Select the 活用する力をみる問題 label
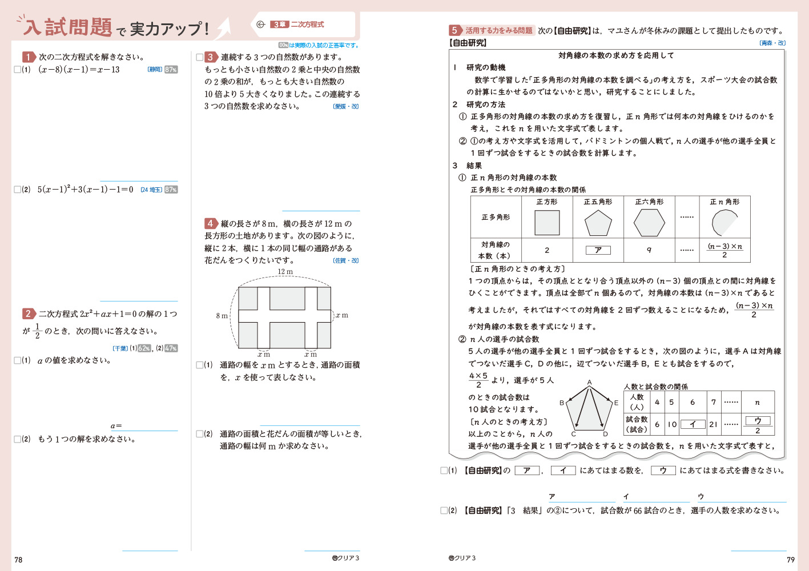Image resolution: width=809 pixels, height=571 pixels. point(498,30)
